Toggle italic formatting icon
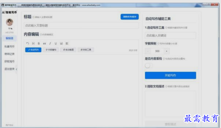This screenshot has height=128, width=221. 50,43
